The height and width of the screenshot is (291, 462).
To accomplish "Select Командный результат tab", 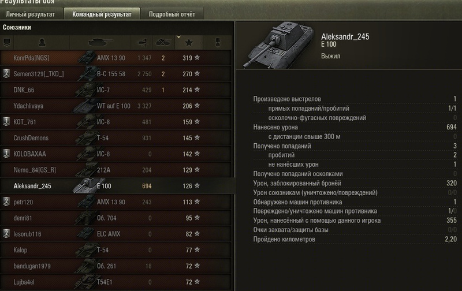I will tap(102, 14).
